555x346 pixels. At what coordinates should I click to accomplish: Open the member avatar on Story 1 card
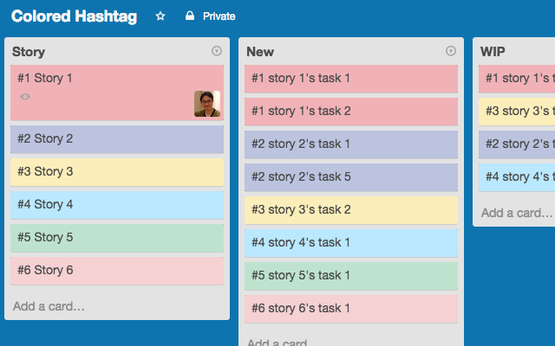pyautogui.click(x=207, y=104)
